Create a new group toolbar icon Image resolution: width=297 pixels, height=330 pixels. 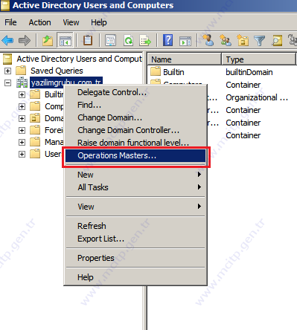tap(226, 40)
